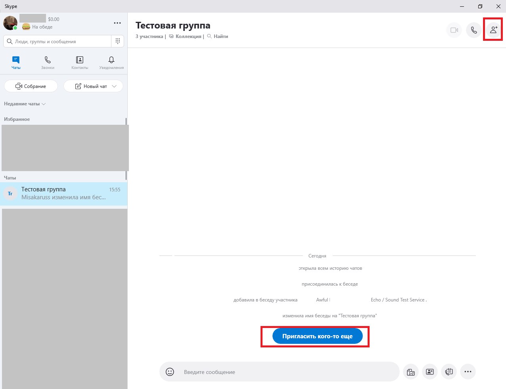Switch to the Звонки tab
This screenshot has height=389, width=506.
pos(48,63)
